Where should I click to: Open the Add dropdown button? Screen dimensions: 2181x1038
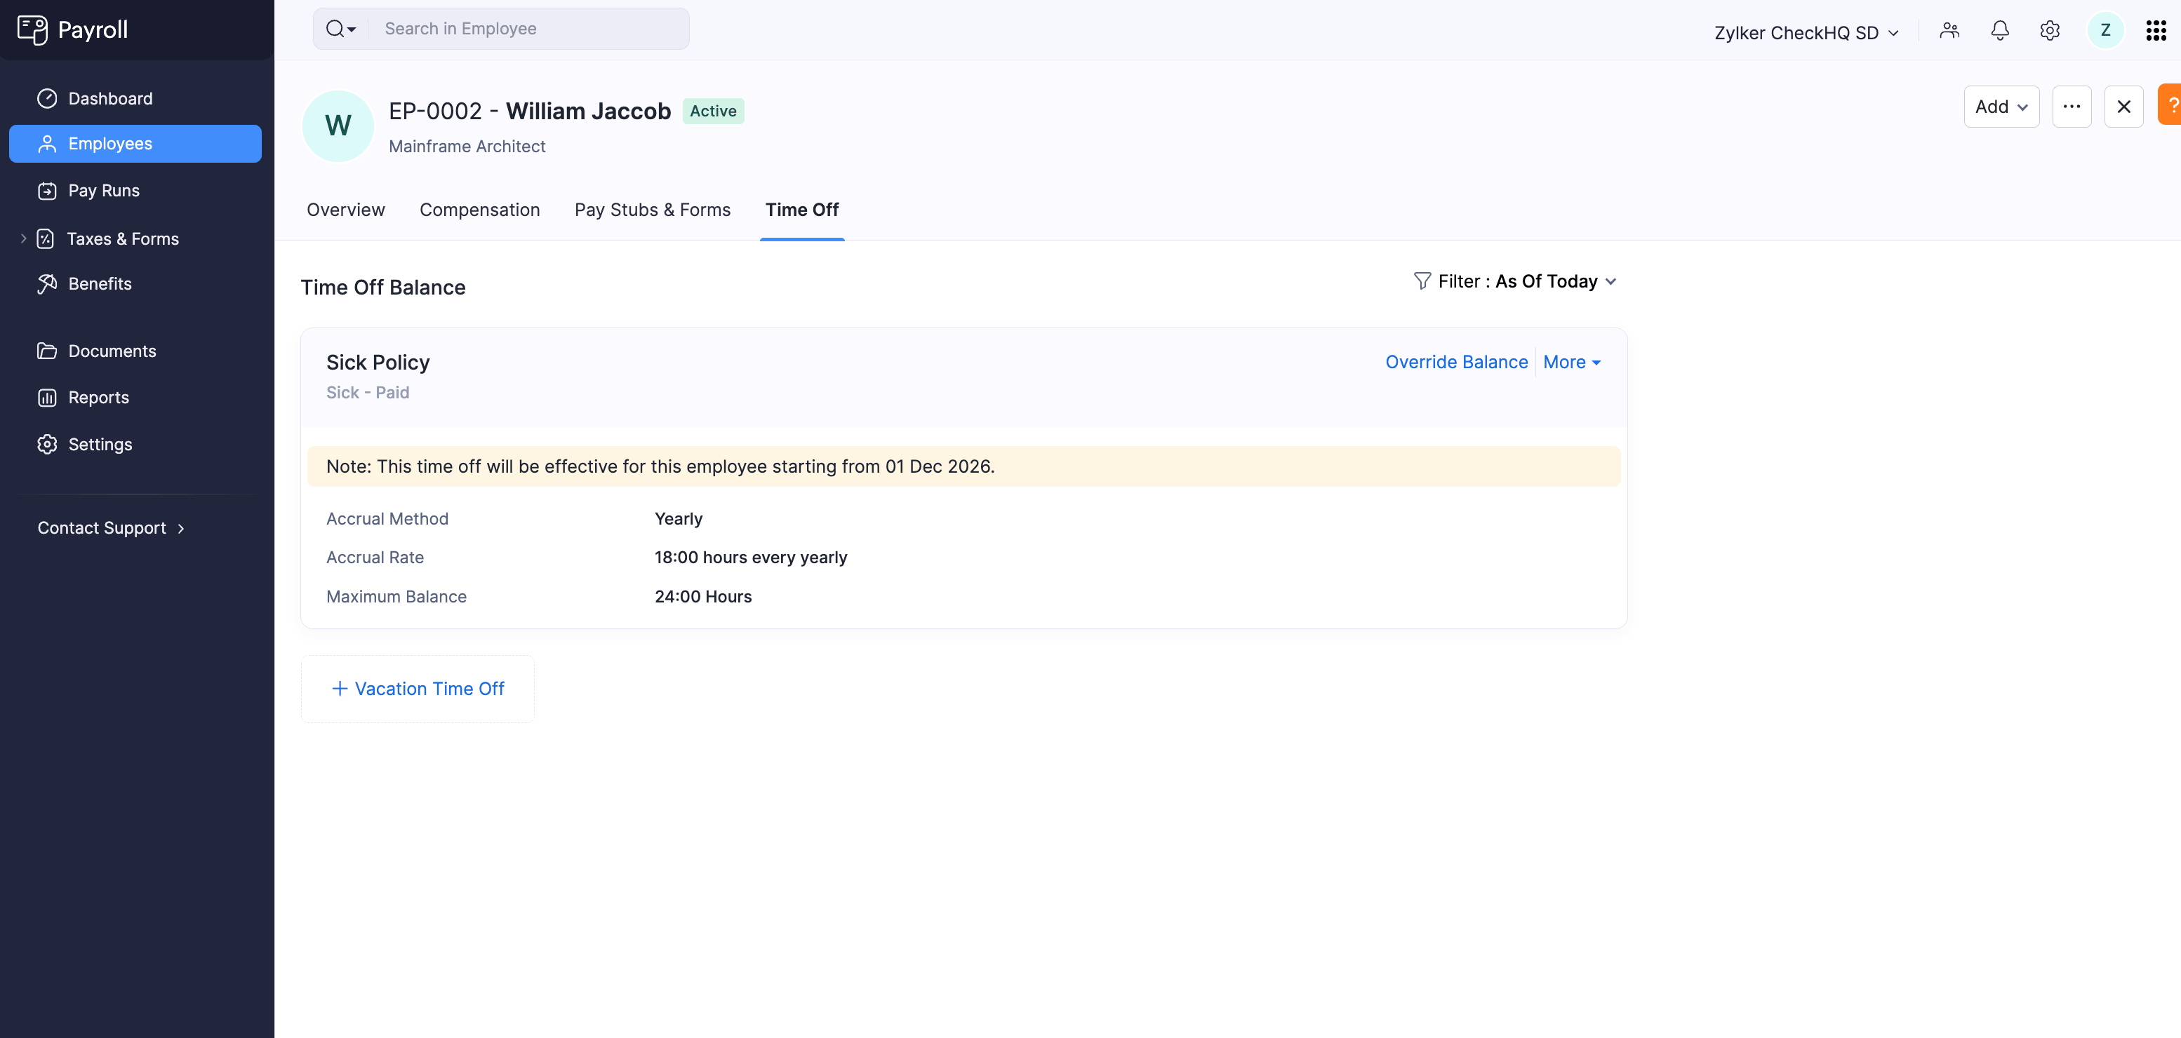tap(2001, 107)
